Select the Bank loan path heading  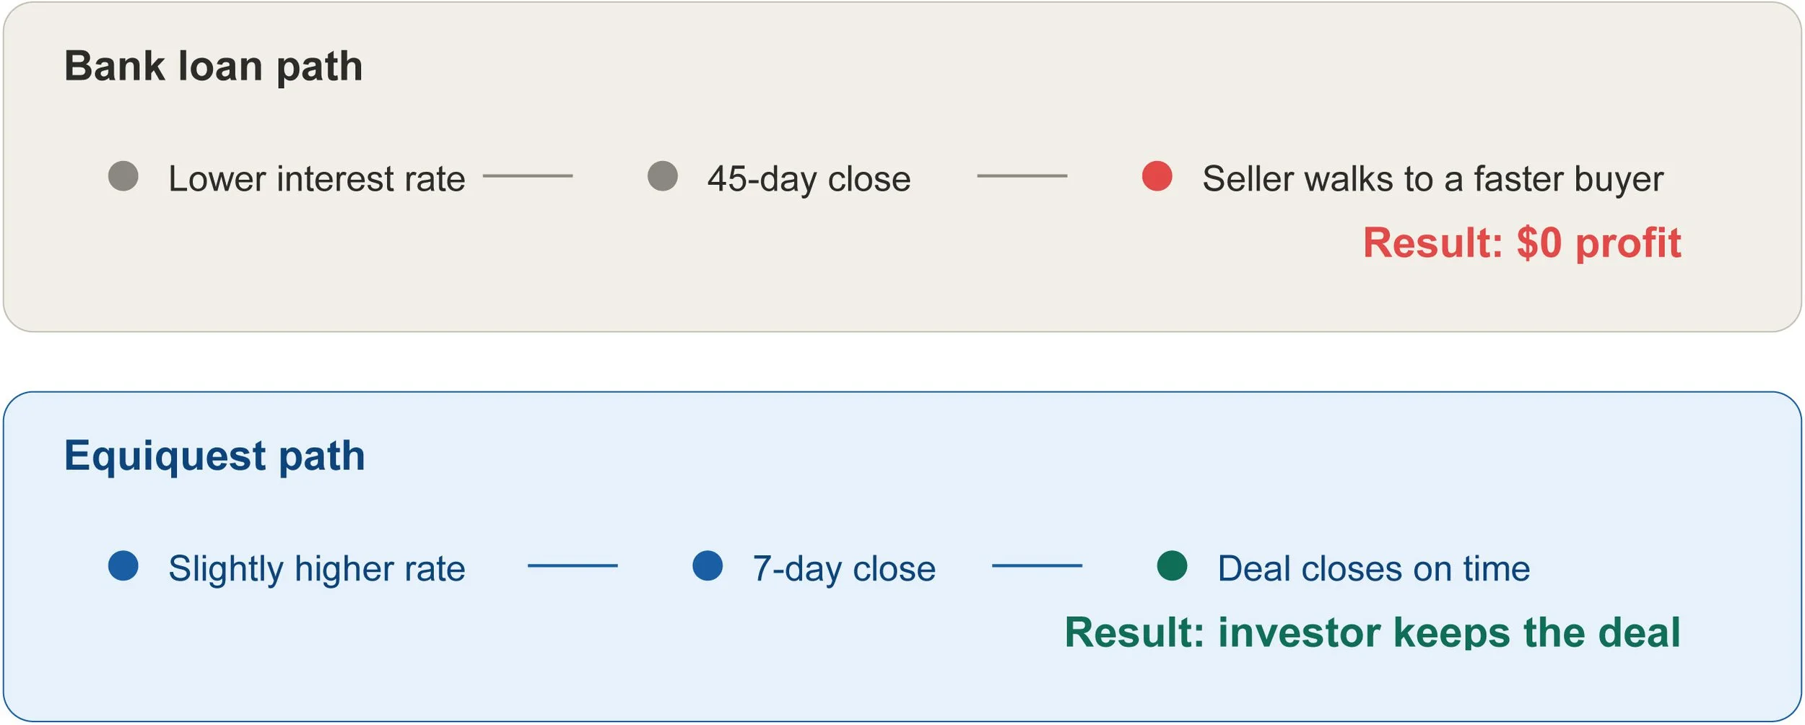[x=214, y=67]
